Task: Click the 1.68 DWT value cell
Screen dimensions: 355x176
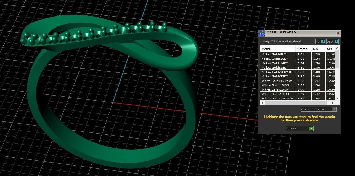Action: pos(319,98)
